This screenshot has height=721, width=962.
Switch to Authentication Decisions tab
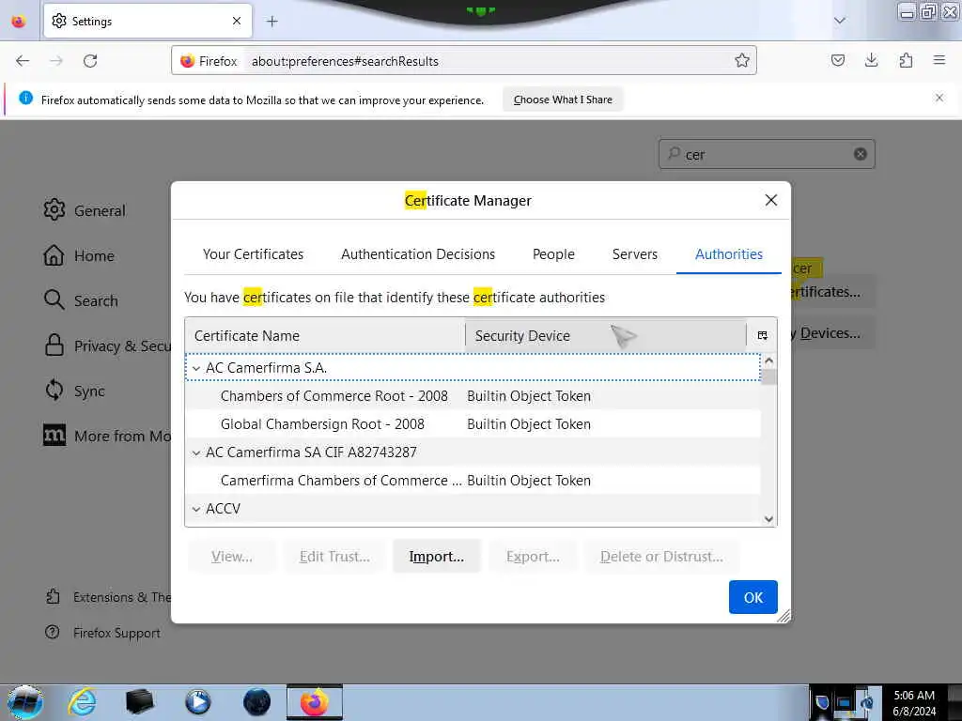[x=418, y=253]
